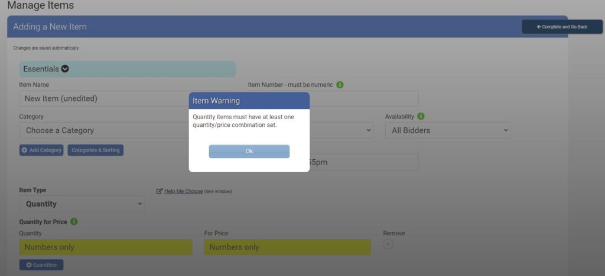Image resolution: width=605 pixels, height=276 pixels.
Task: Click the plus icon on Add Category
Action: 24,150
